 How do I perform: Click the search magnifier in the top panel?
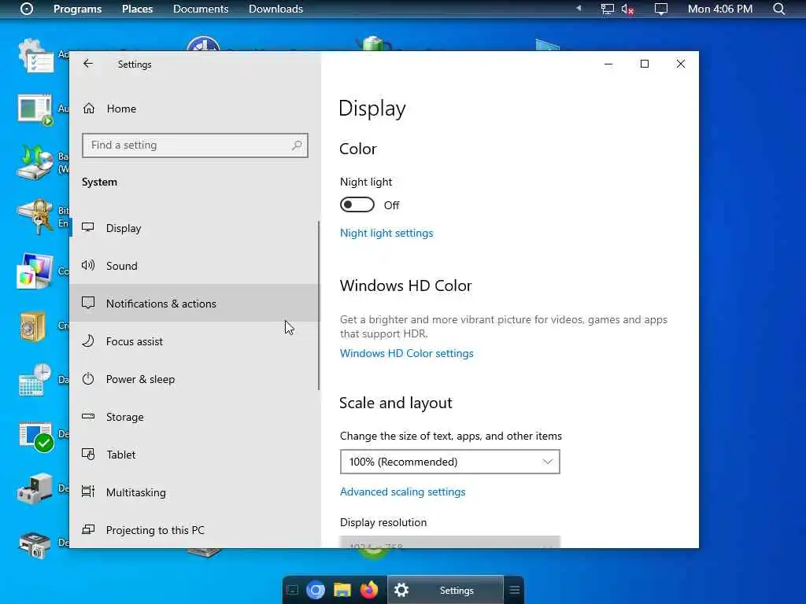[779, 9]
